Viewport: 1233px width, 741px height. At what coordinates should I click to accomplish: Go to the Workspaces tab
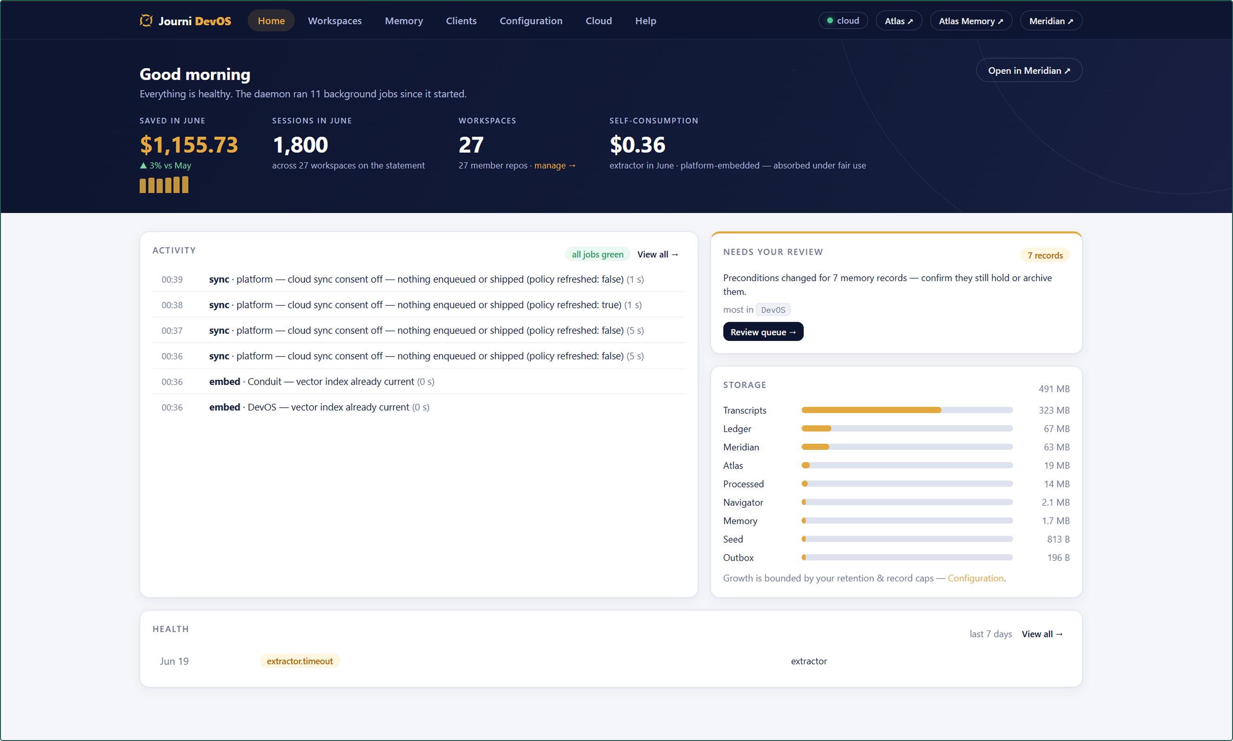pos(334,20)
